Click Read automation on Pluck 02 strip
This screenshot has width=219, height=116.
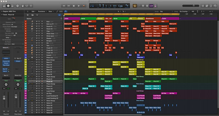point(6,81)
